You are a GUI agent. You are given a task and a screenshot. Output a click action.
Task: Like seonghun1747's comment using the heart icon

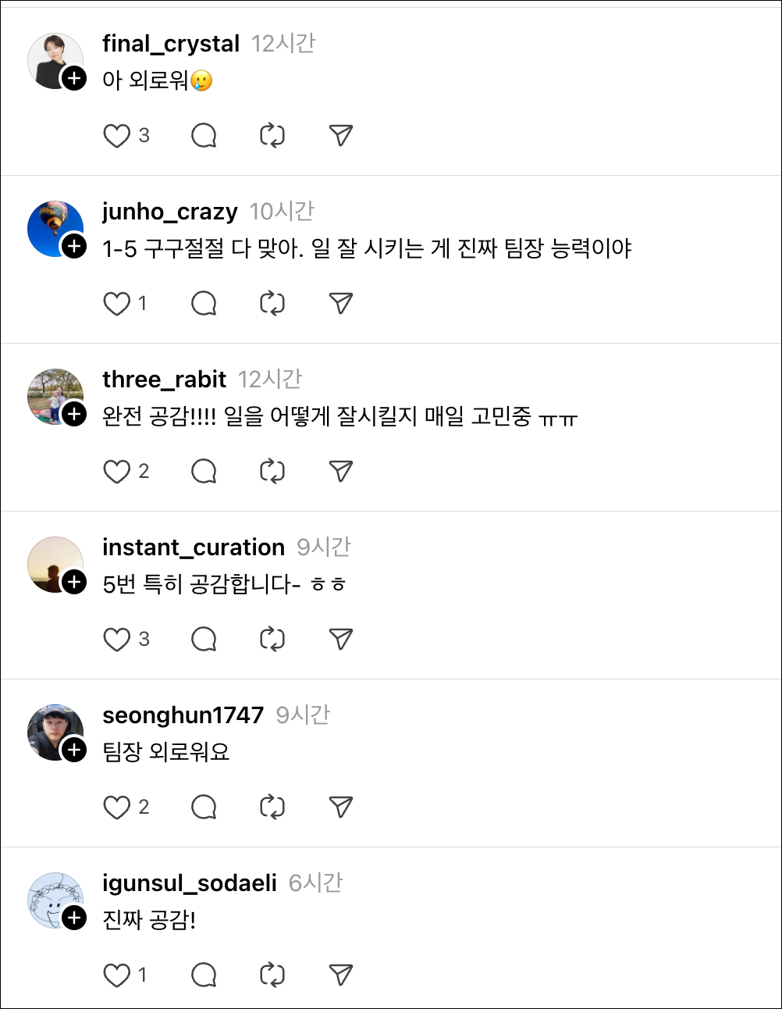click(x=117, y=807)
